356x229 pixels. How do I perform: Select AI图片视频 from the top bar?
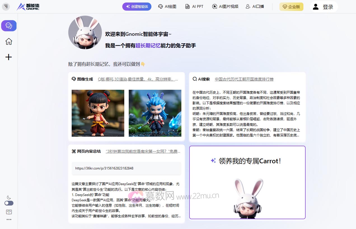225,6
